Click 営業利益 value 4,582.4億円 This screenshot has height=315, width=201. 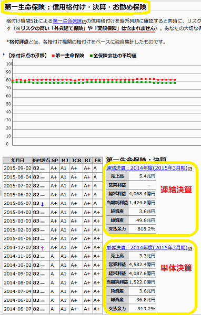pyautogui.click(x=142, y=265)
